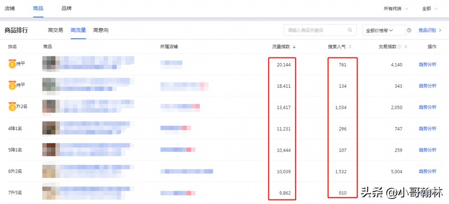Viewport: 449px width, 204px height.
Task: Open product thumbnail in 3升2名 row
Action: coord(51,107)
